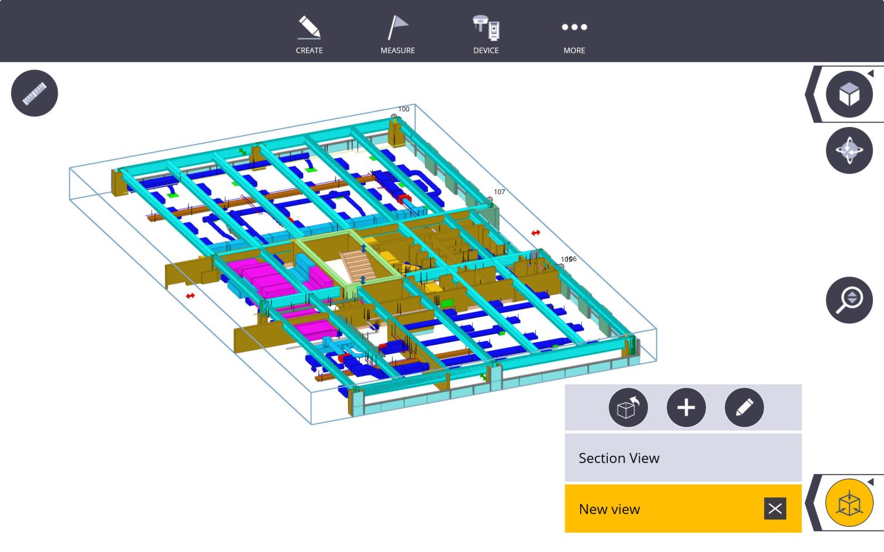Click the yellow shrink-to-box cube icon

849,502
